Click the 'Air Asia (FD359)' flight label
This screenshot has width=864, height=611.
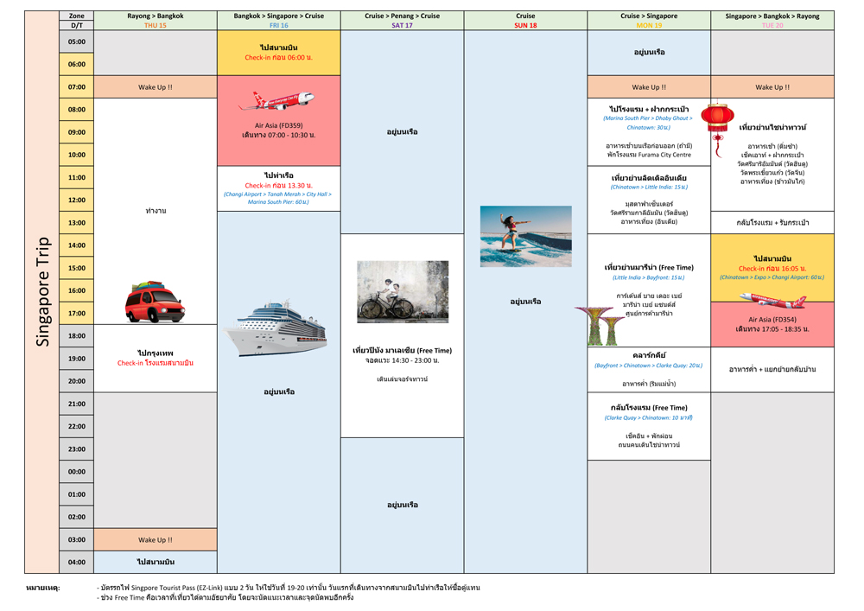[x=279, y=125]
